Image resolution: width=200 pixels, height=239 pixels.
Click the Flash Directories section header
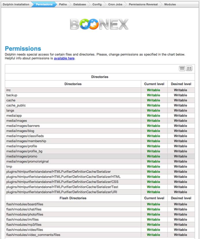pos(73,198)
